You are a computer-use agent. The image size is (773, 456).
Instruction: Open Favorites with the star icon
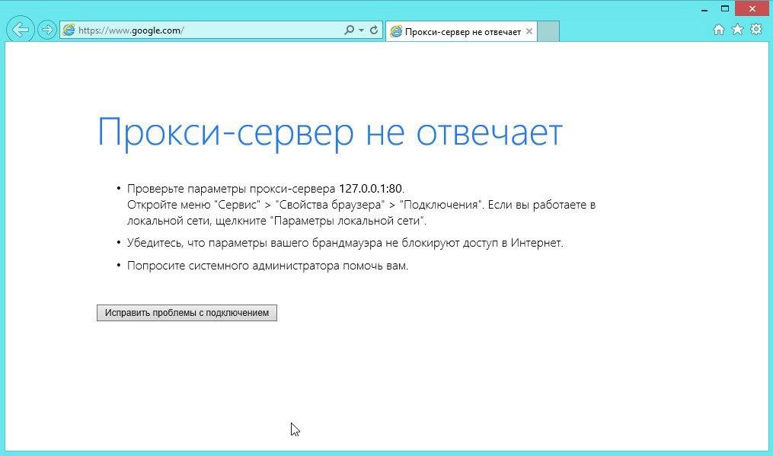pyautogui.click(x=737, y=29)
